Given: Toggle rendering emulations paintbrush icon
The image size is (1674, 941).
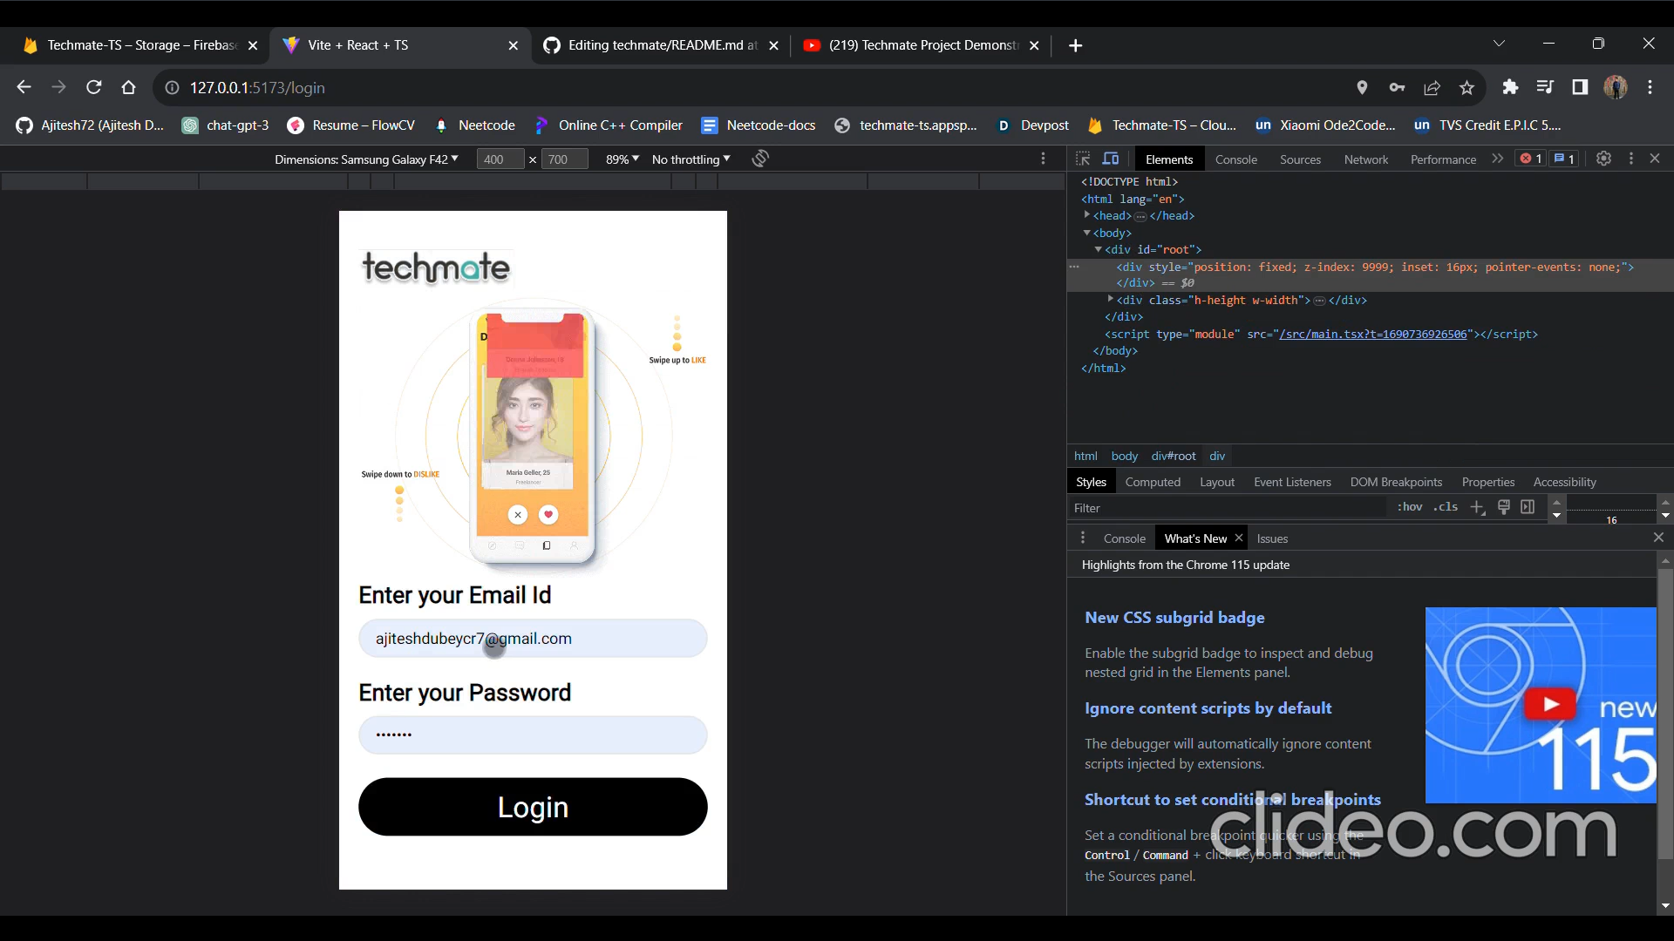Looking at the screenshot, I should (x=1504, y=507).
